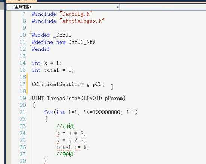The image size is (206, 164).
Task: Click the for loop statement line
Action: point(91,112)
